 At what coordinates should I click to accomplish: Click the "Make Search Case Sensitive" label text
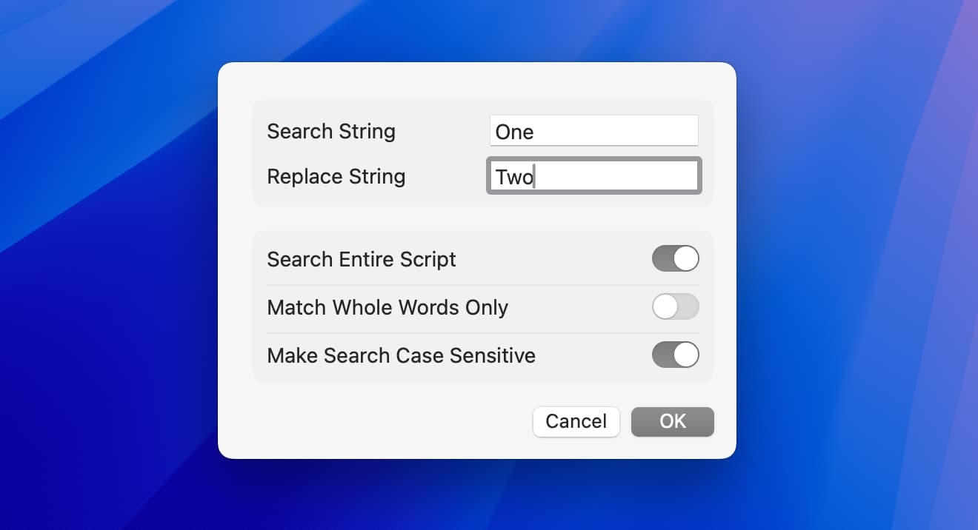click(401, 356)
